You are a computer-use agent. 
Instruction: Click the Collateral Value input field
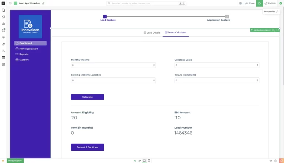pos(214,65)
